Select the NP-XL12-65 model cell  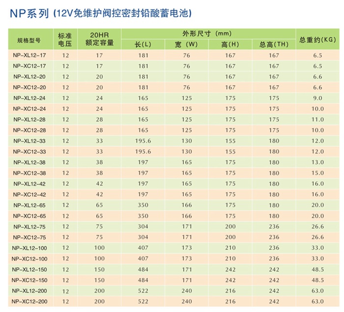[29, 205]
